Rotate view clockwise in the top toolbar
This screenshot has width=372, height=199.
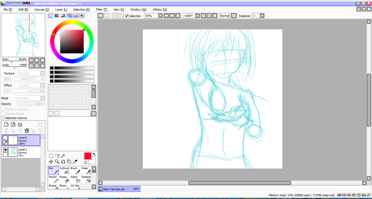tap(209, 16)
